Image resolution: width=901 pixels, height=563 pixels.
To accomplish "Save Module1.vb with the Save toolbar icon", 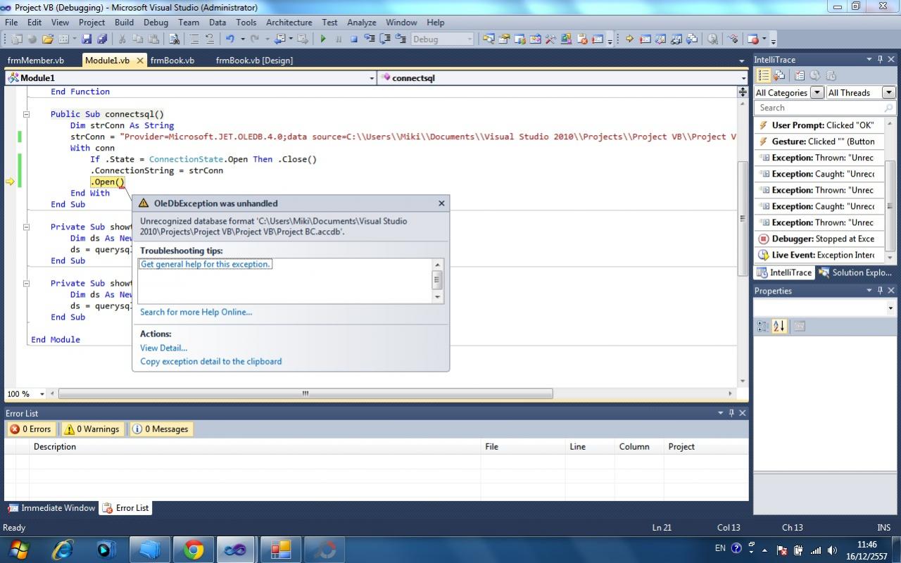I will 87,39.
